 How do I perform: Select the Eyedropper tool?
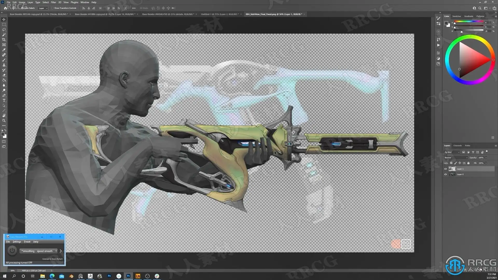pyautogui.click(x=4, y=50)
